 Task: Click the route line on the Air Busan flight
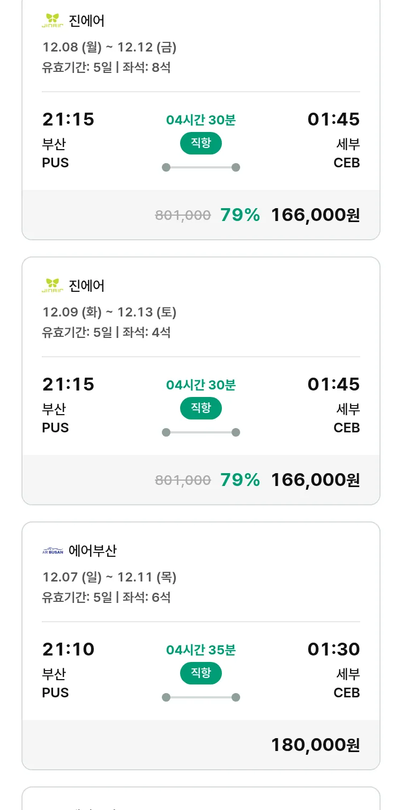coord(200,697)
